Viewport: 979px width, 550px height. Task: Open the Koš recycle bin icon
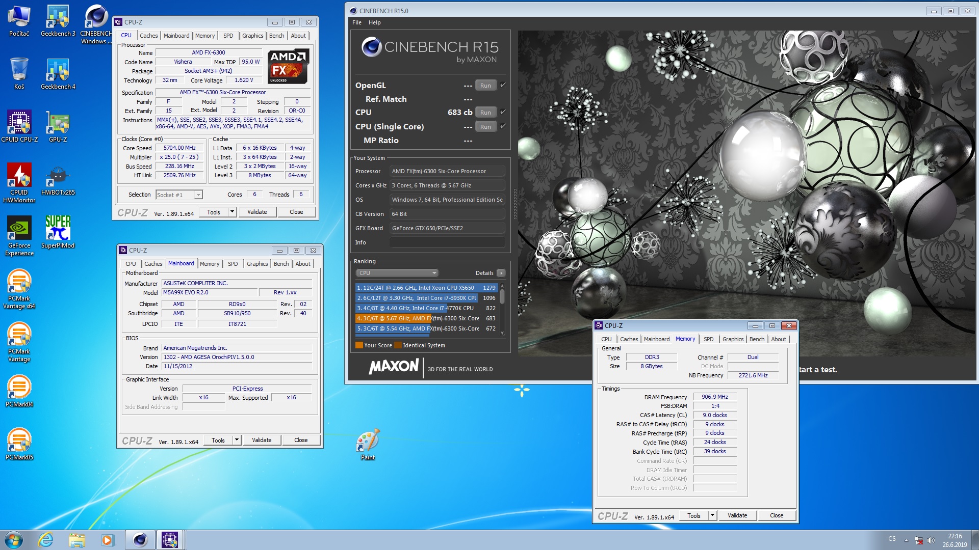point(19,73)
